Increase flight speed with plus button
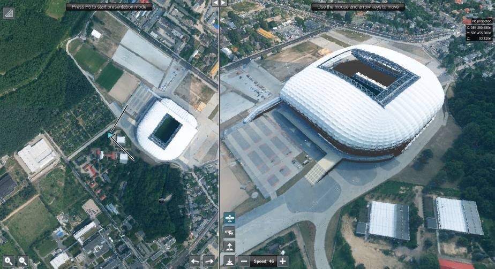Screen dimensions: 495x269 [283, 261]
